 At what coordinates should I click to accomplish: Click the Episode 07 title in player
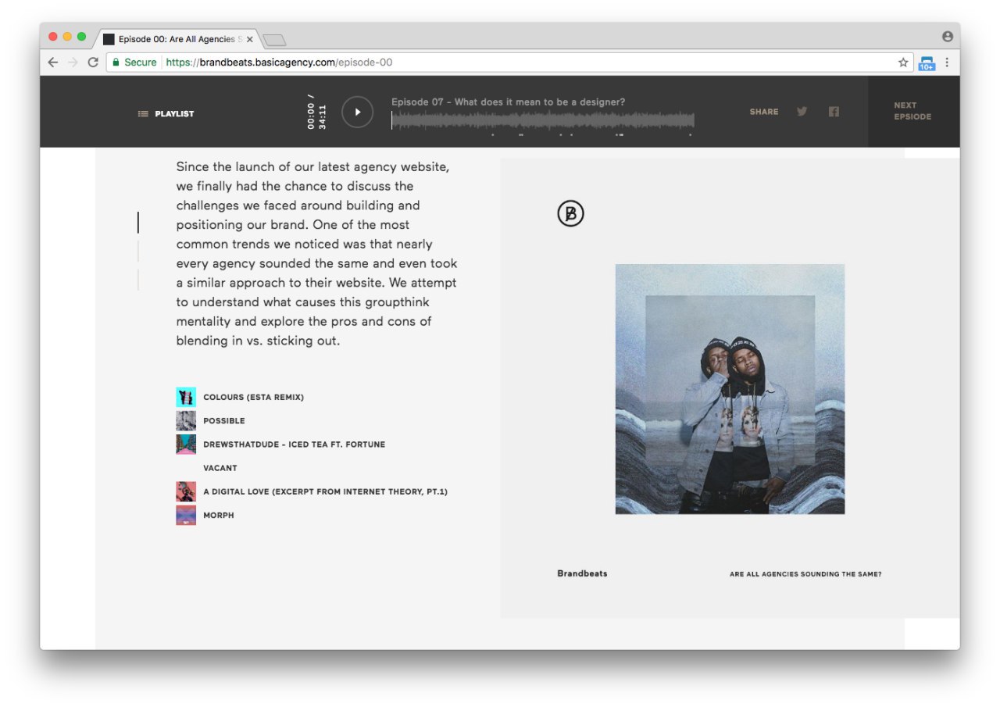[508, 102]
